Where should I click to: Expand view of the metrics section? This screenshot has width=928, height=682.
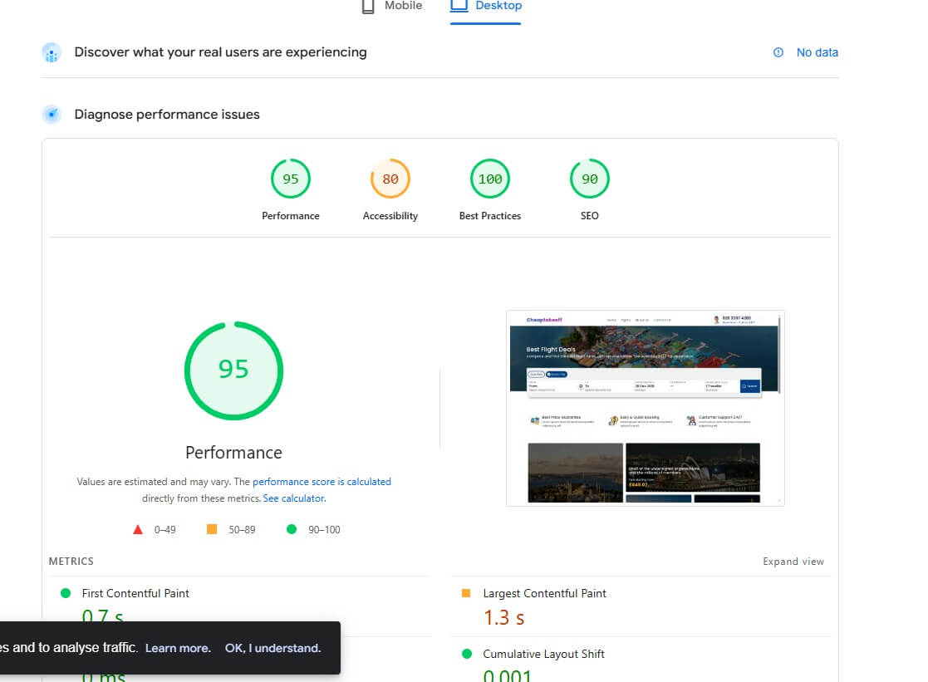pyautogui.click(x=793, y=562)
